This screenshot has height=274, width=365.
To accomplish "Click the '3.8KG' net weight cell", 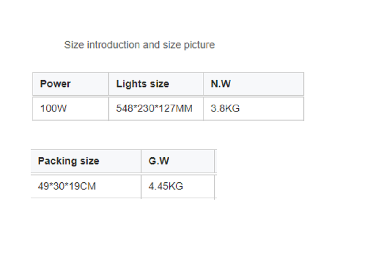I will point(225,109).
